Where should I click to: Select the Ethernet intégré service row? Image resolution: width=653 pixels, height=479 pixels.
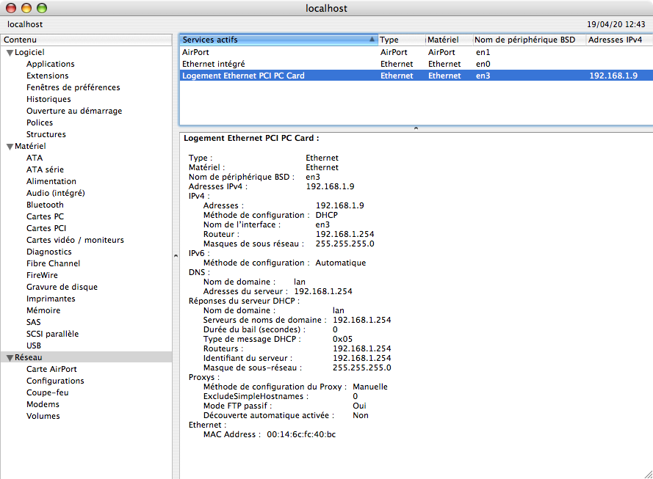[x=416, y=64]
